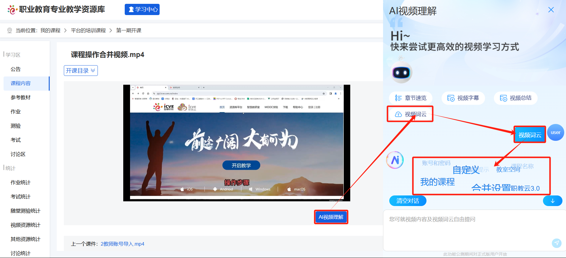Viewport: 566px width, 258px height.
Task: Click the send message paper-plane icon
Action: tap(556, 243)
